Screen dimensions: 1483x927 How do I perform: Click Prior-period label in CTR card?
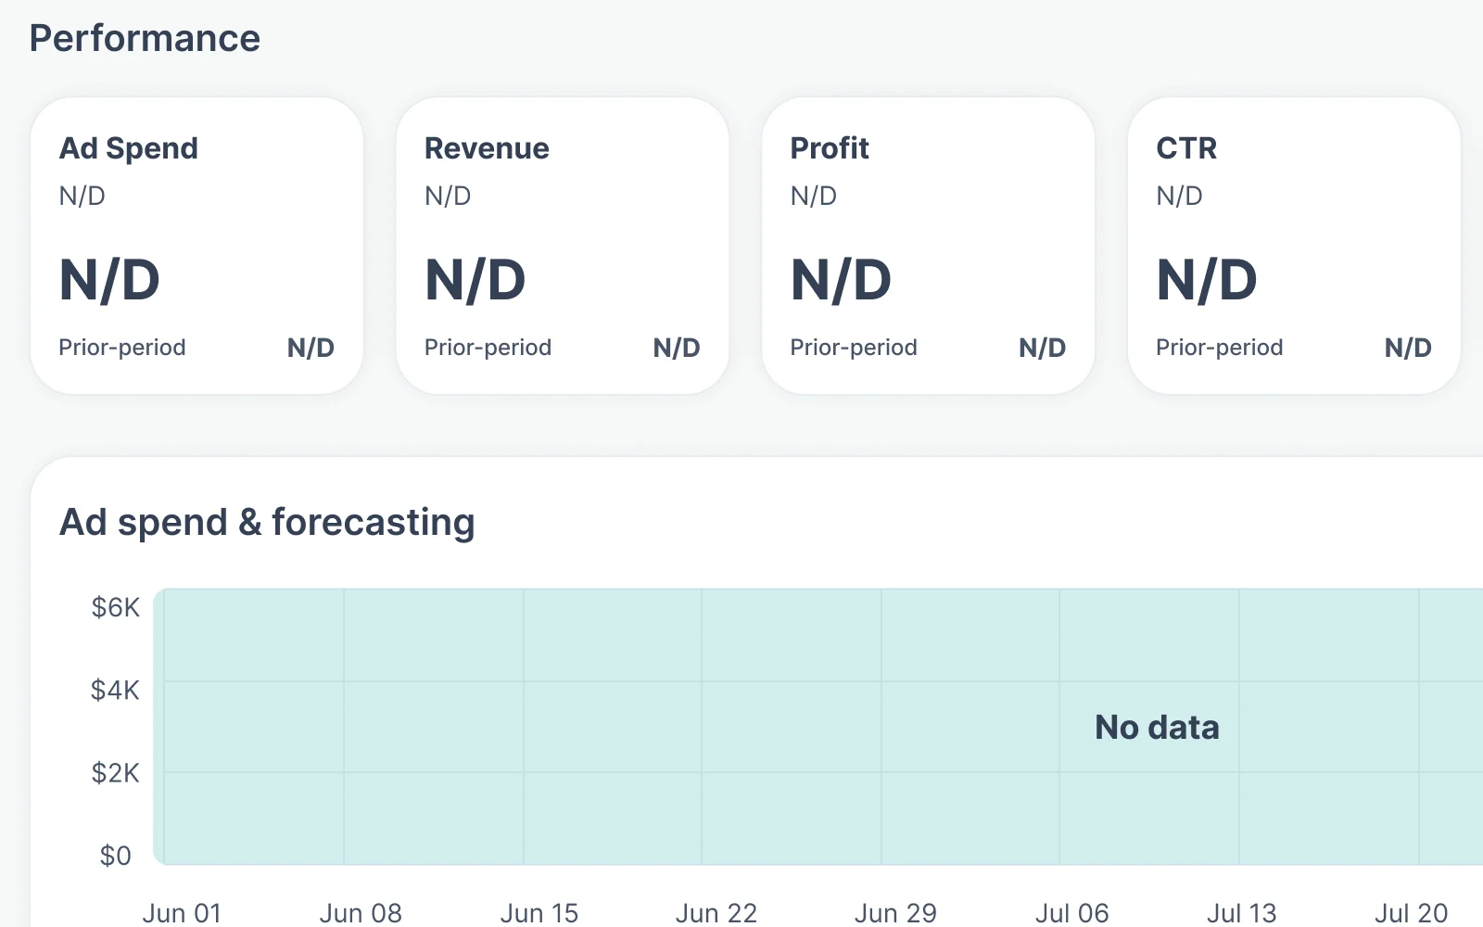(x=1220, y=348)
